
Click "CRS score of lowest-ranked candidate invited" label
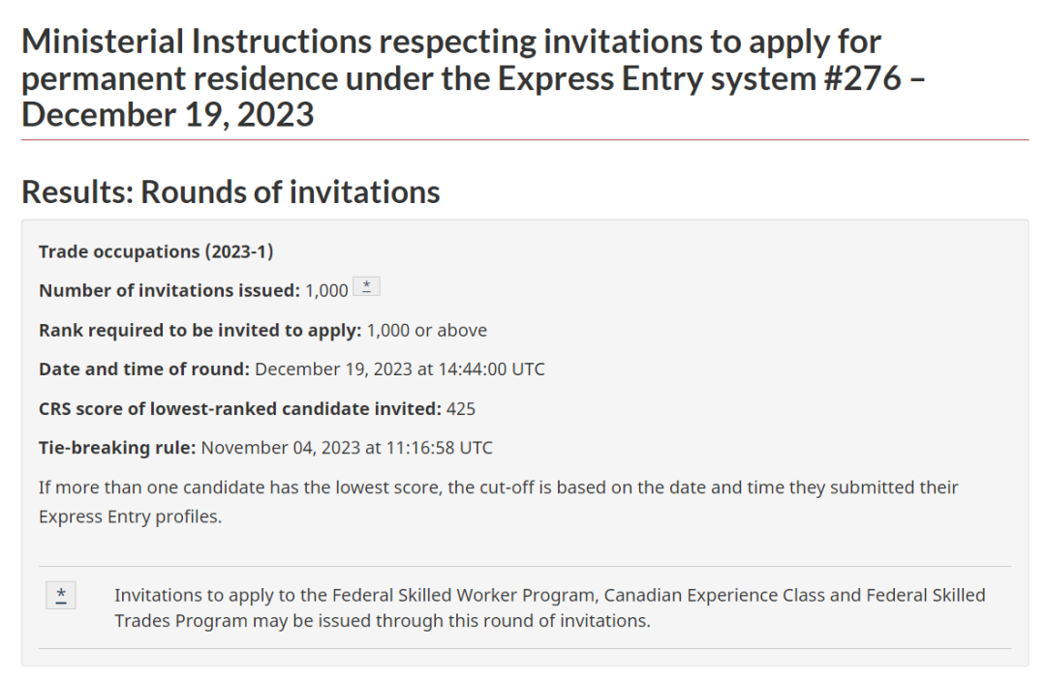(x=240, y=408)
